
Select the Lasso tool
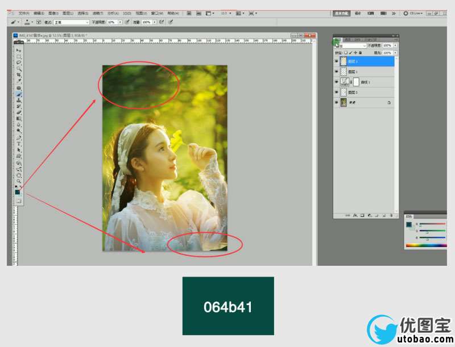19,62
